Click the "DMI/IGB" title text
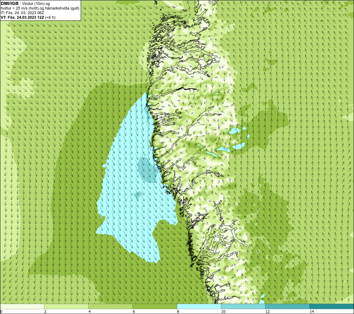The height and width of the screenshot is (314, 354). tap(10, 4)
